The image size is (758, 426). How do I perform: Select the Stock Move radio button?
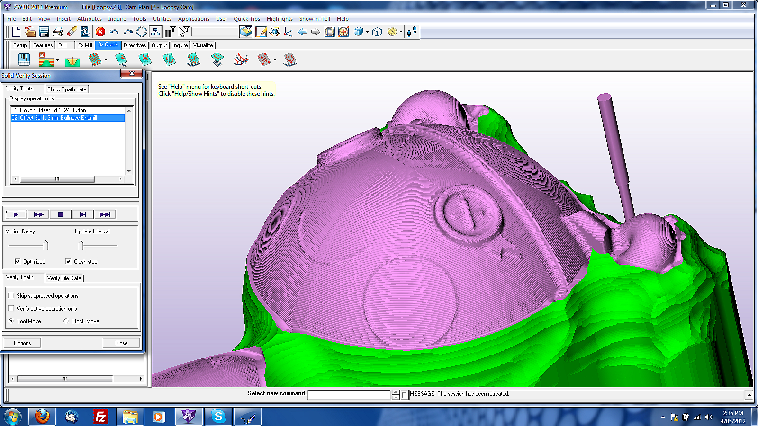coord(66,321)
